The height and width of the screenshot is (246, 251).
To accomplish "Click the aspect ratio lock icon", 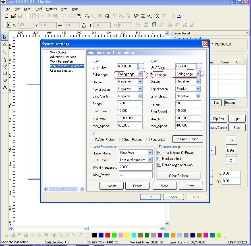I will click(84, 25).
